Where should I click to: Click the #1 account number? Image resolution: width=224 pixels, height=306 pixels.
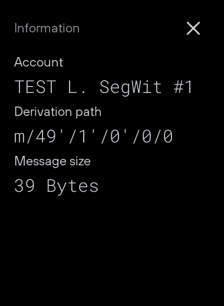183,87
